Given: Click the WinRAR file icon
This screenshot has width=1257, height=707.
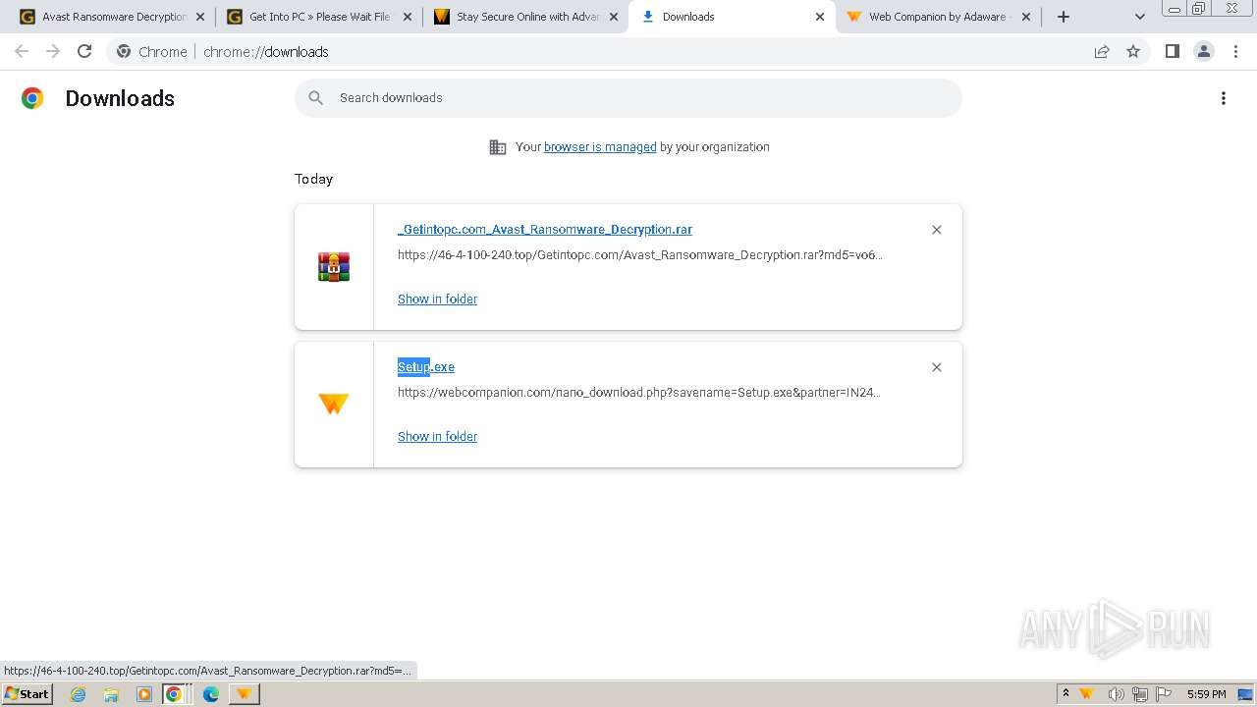Looking at the screenshot, I should [334, 267].
